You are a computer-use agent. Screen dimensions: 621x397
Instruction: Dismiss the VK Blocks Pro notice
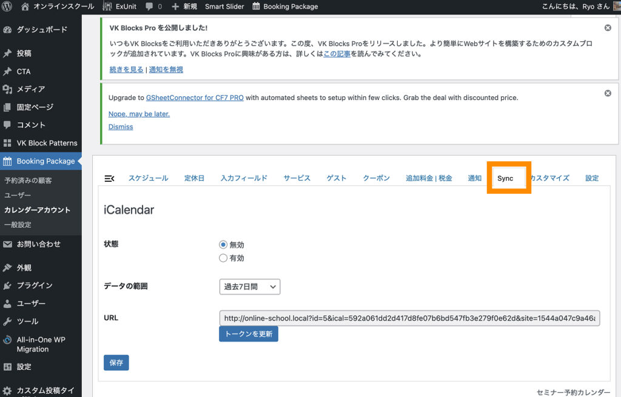(608, 28)
